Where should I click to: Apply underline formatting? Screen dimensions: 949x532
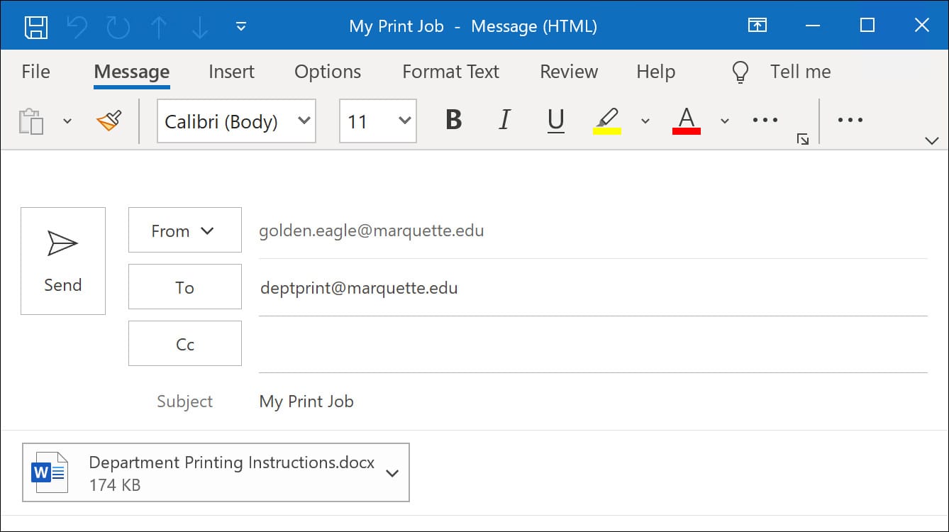pyautogui.click(x=555, y=120)
